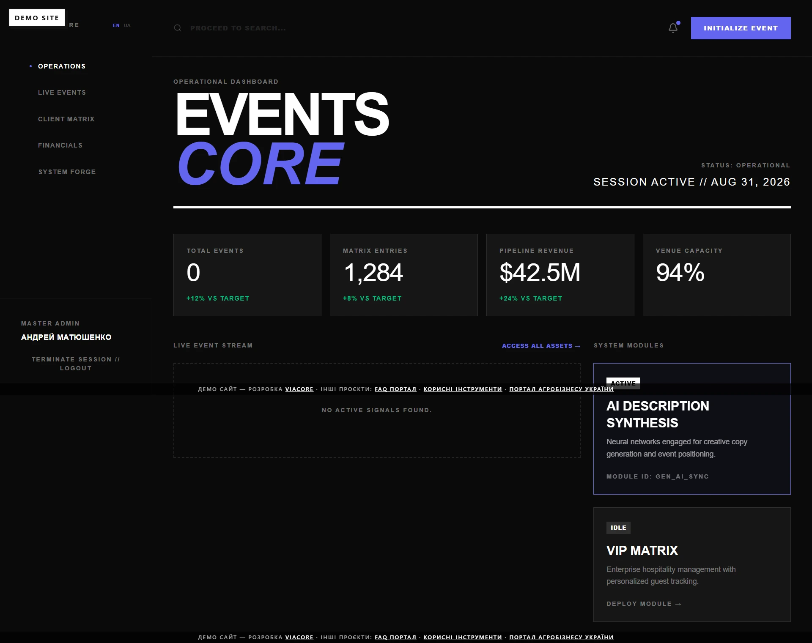
Task: Click the VIP Matrix module title
Action: [642, 550]
